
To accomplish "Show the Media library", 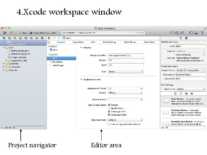I will [x=192, y=94].
